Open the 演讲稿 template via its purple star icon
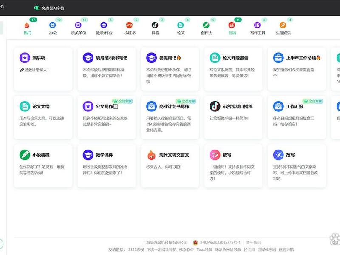Screen dimensions: 340x255 click(25, 58)
